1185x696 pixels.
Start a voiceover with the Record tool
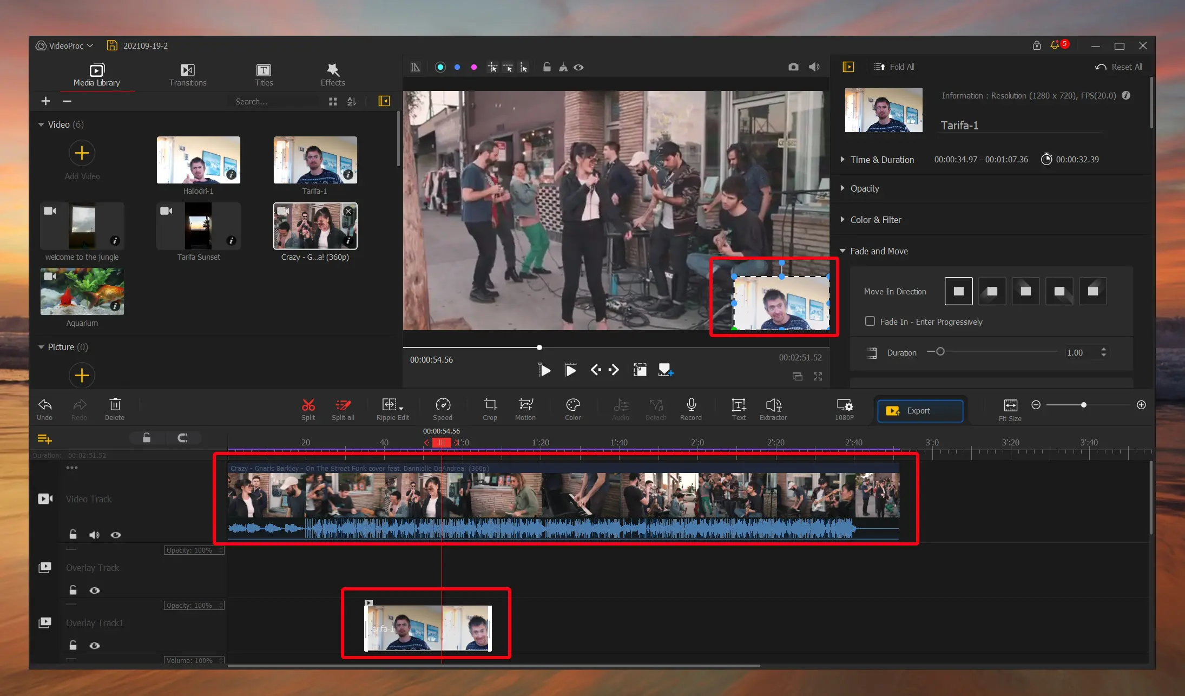pos(690,409)
